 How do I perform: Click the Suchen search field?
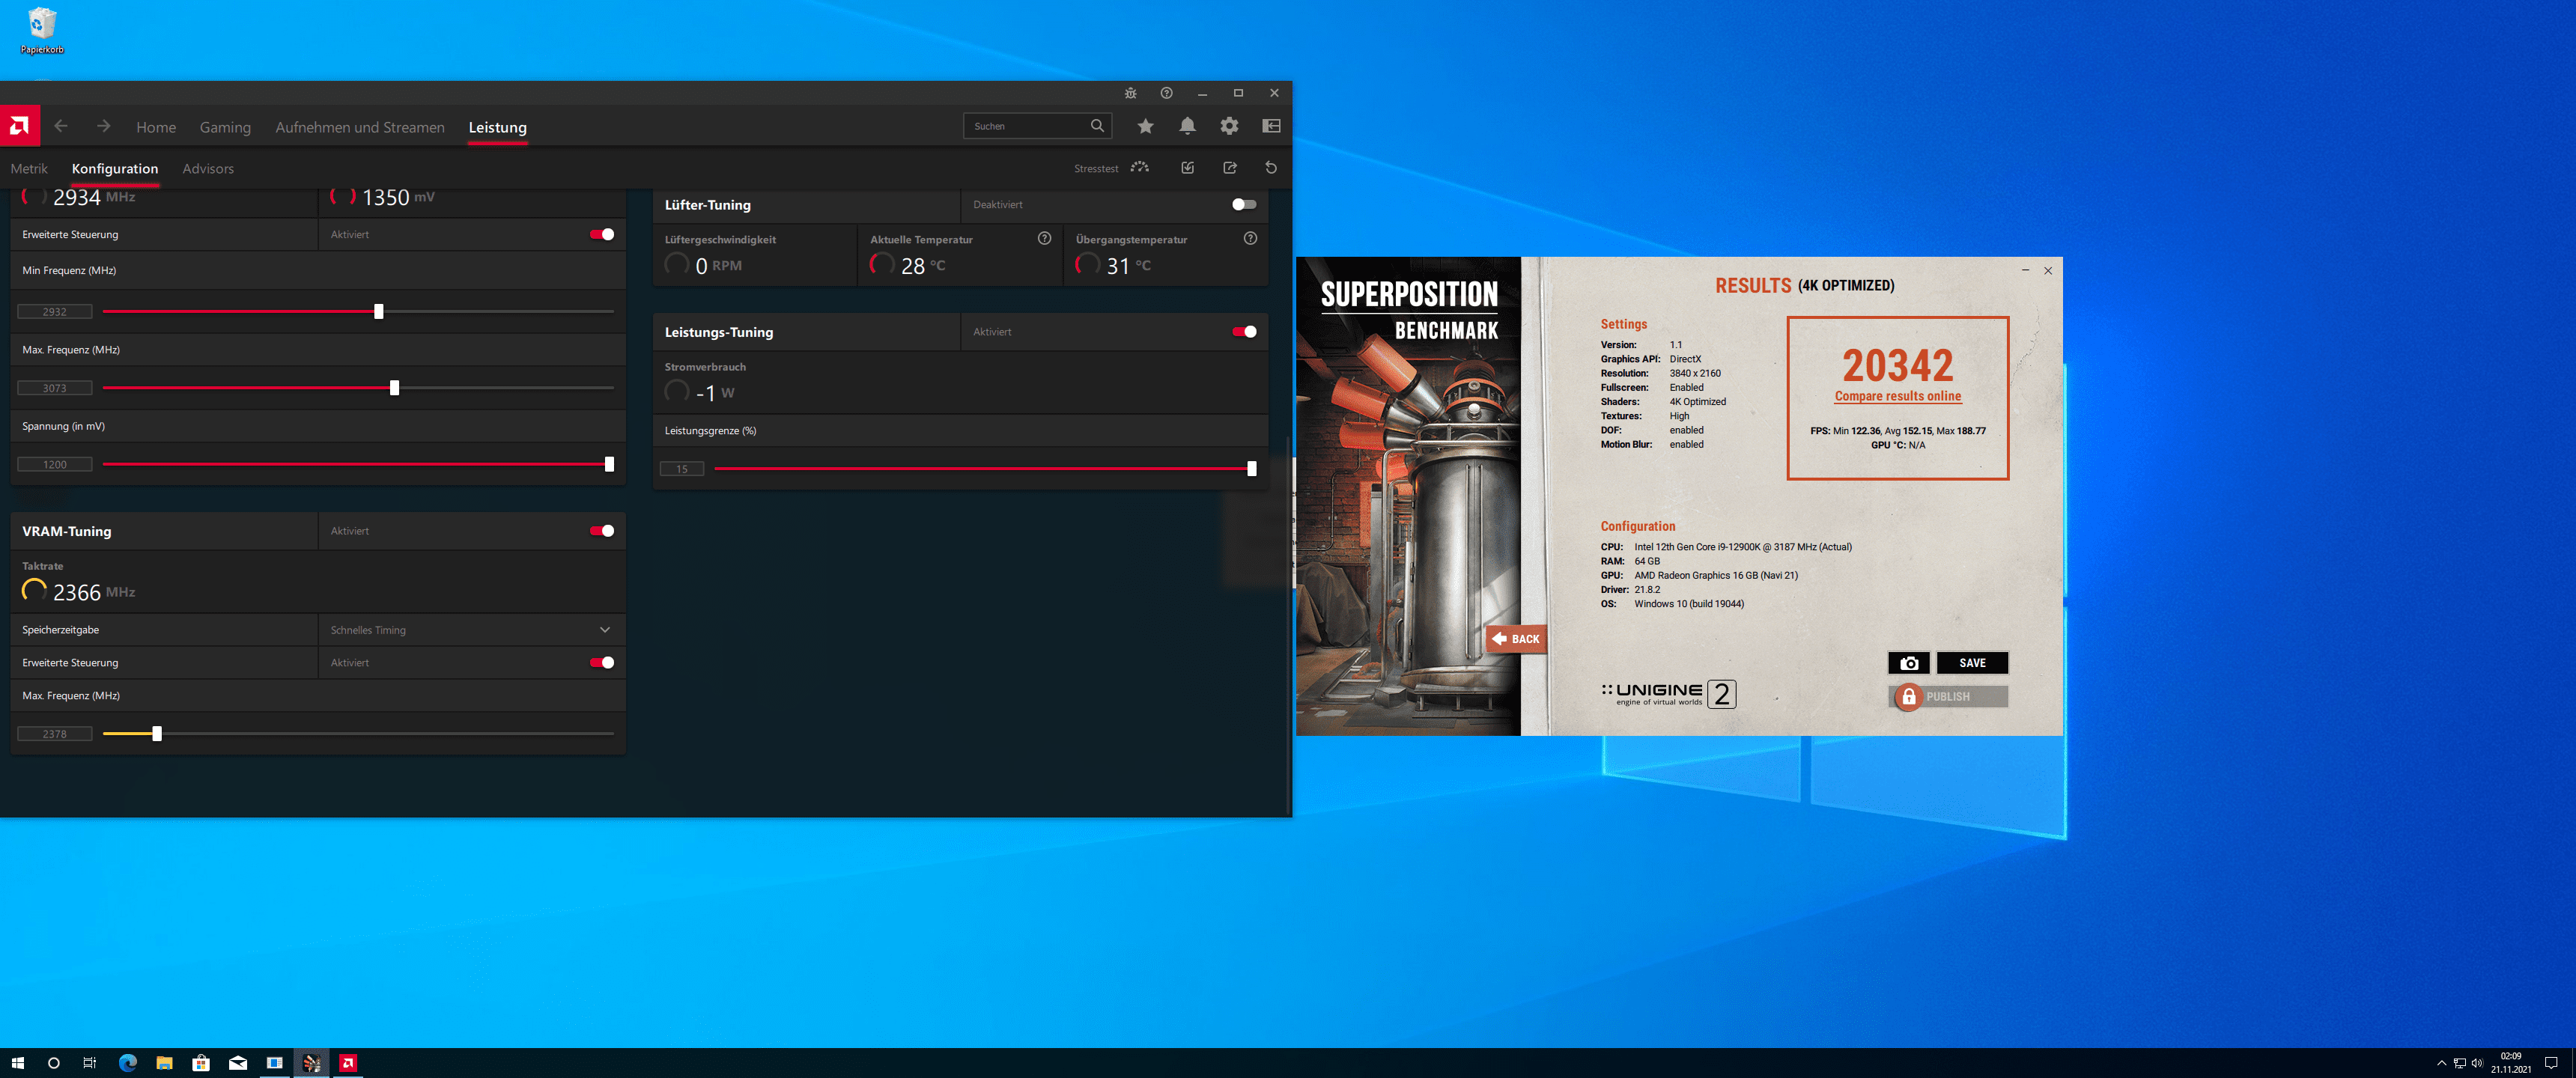pyautogui.click(x=1027, y=126)
